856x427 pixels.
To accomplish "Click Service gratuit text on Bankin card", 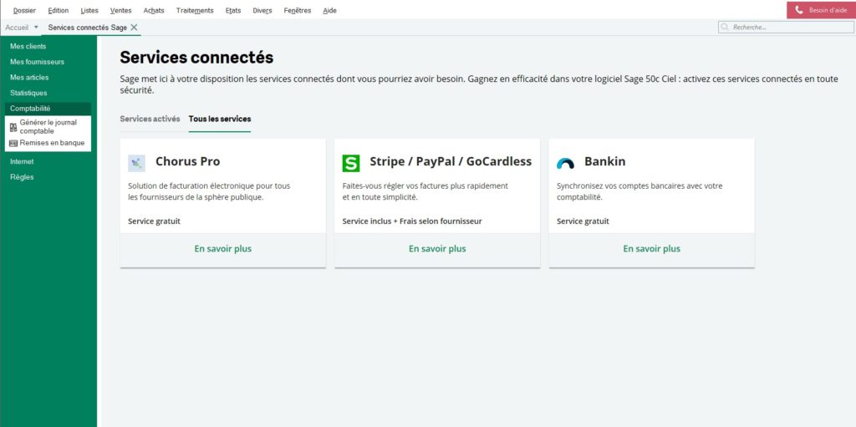I will [583, 221].
